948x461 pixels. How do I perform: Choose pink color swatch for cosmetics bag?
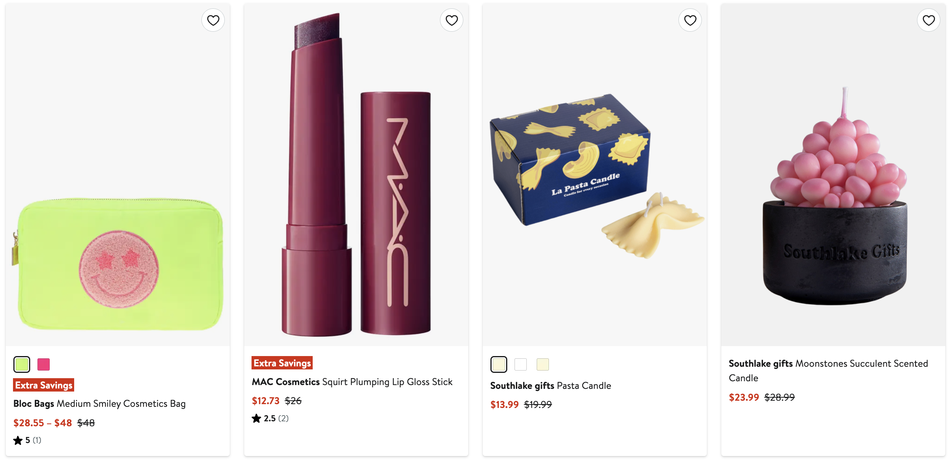44,364
